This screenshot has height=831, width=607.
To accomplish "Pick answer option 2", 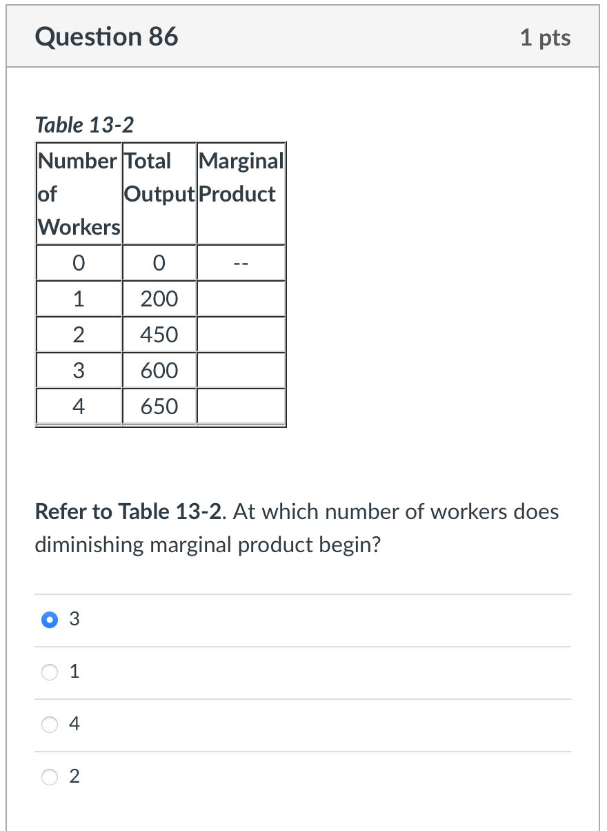I will (x=49, y=776).
